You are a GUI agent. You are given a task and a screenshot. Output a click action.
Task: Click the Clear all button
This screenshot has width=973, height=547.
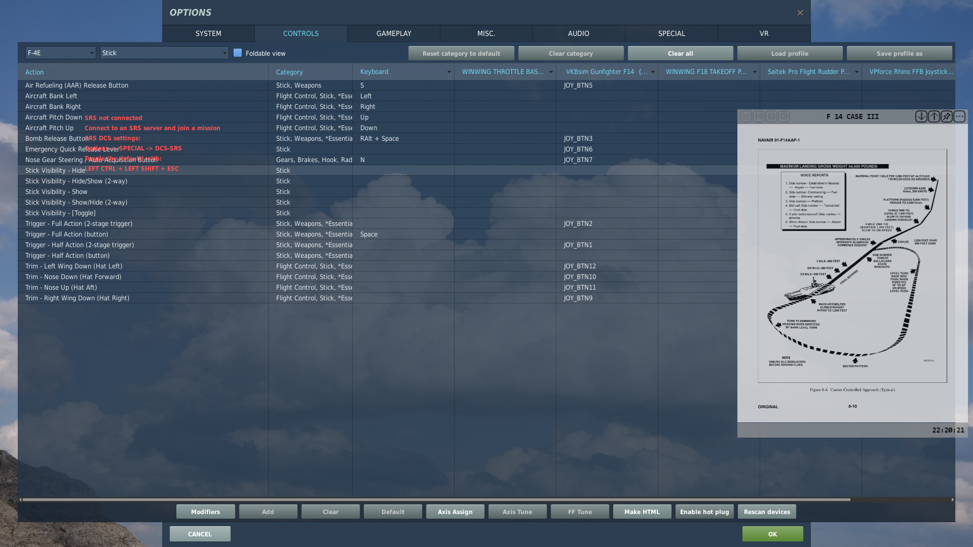pos(680,53)
